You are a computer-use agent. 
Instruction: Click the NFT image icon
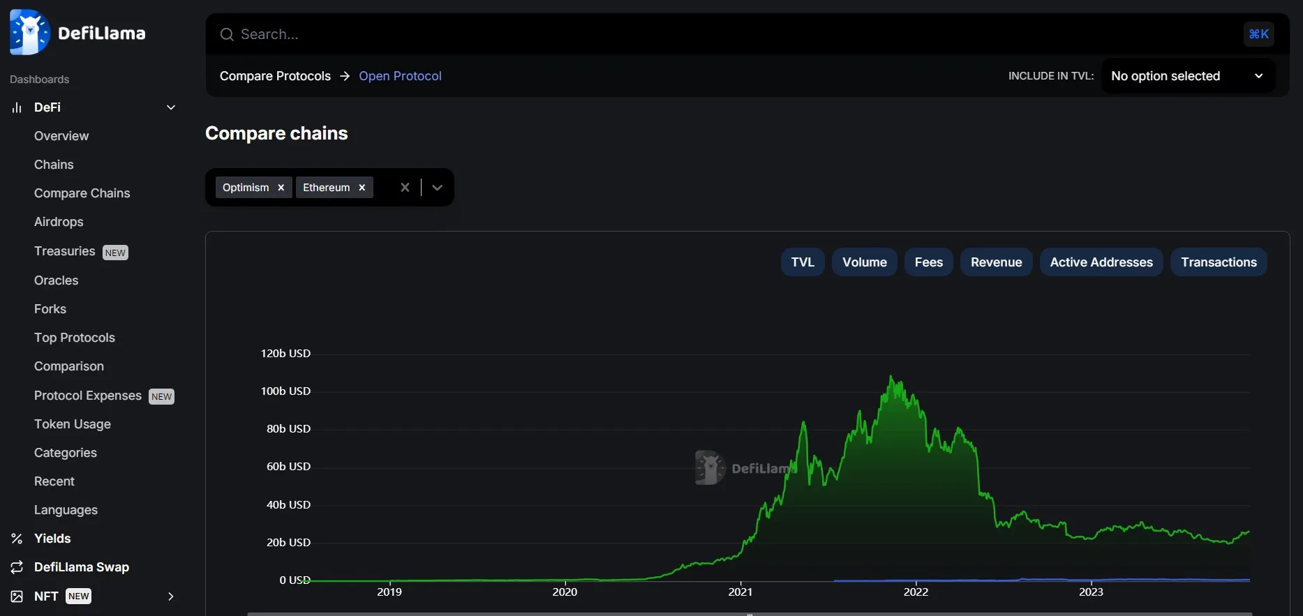point(17,596)
